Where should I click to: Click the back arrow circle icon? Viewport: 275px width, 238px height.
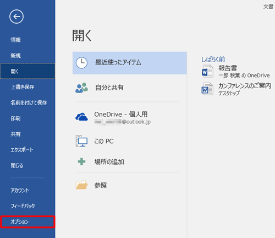[16, 17]
